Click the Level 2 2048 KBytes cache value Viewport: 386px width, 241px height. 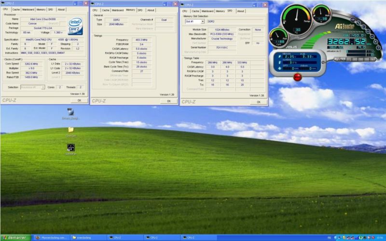click(73, 73)
